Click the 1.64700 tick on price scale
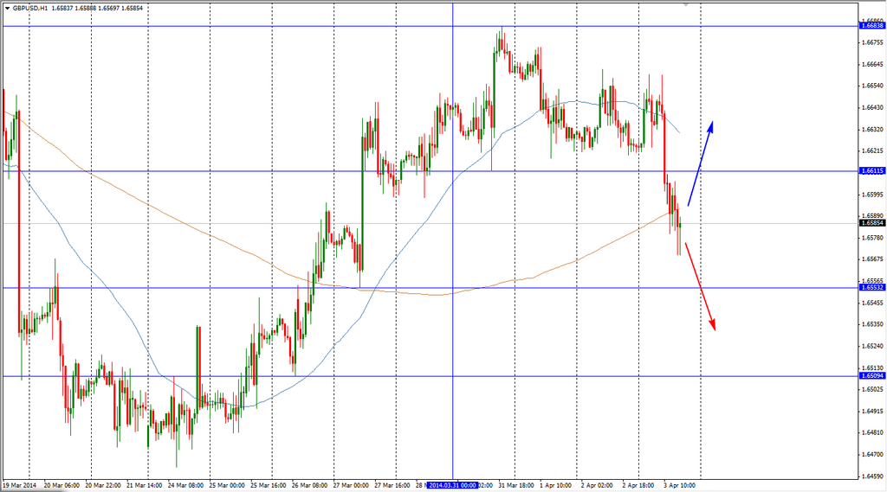Image resolution: width=887 pixels, height=492 pixels. 871,455
